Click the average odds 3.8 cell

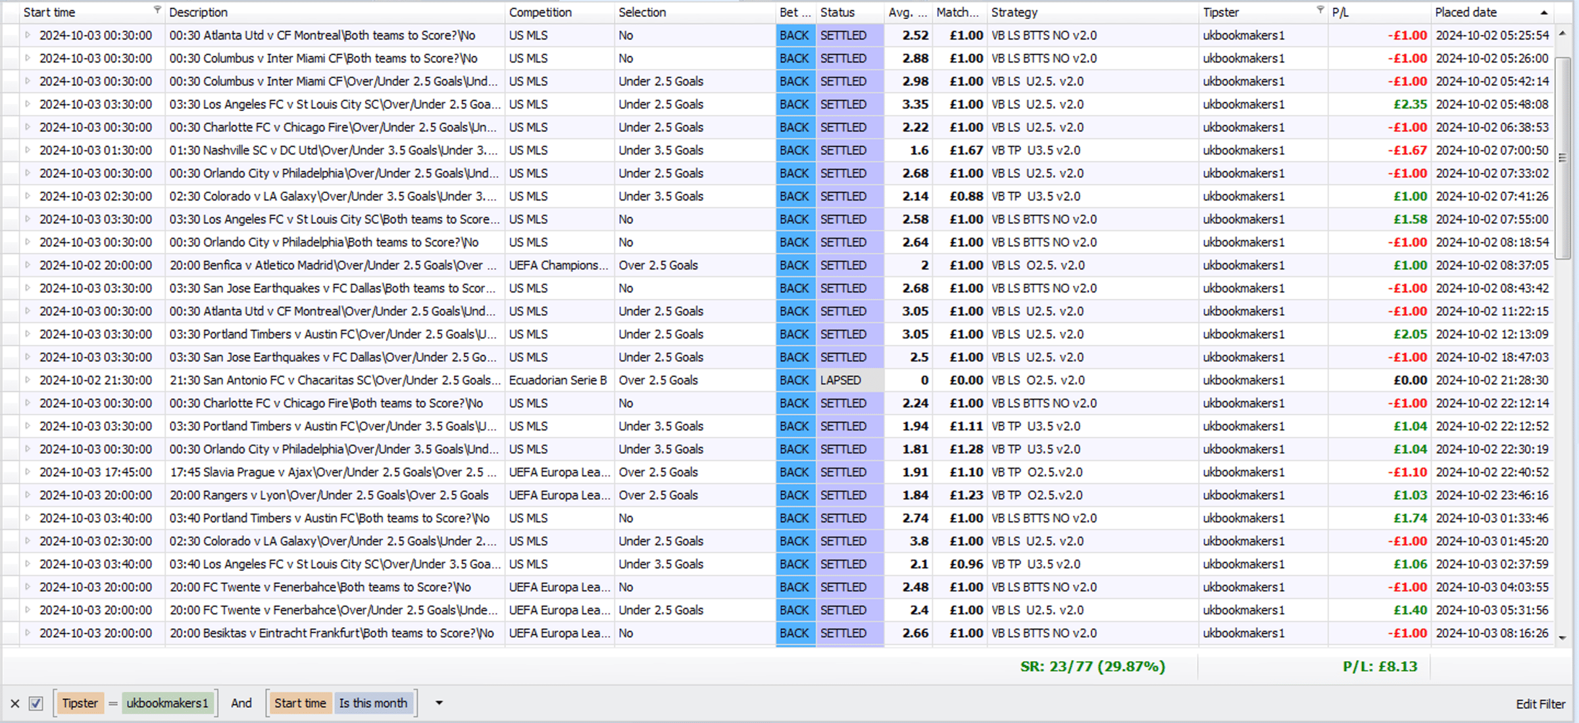[908, 541]
